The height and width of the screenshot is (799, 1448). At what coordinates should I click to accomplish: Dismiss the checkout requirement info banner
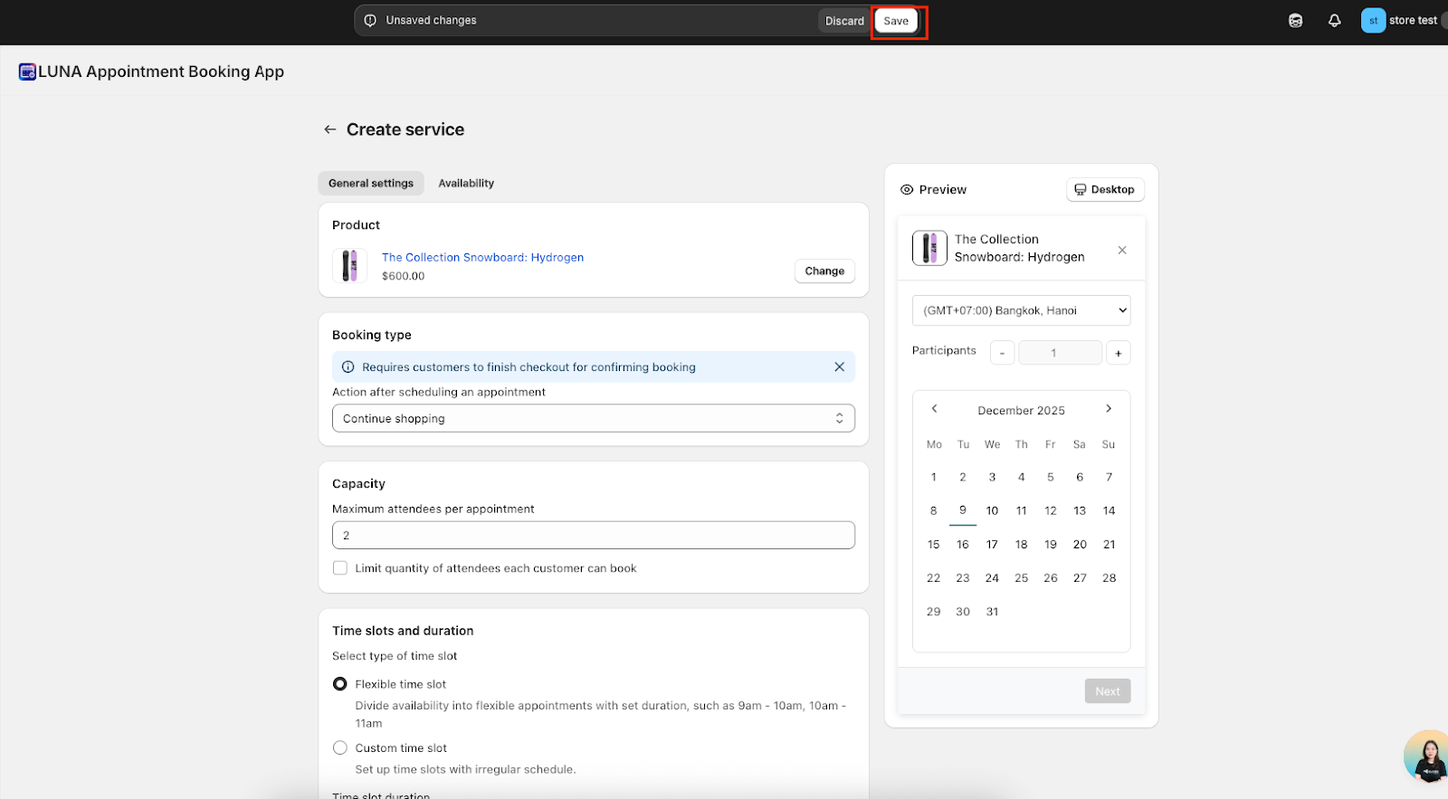839,366
